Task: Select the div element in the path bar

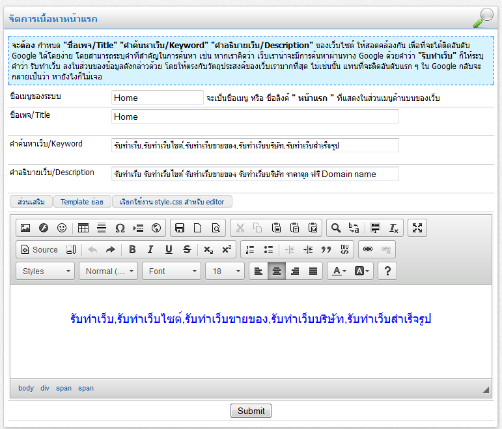Action: coord(45,388)
